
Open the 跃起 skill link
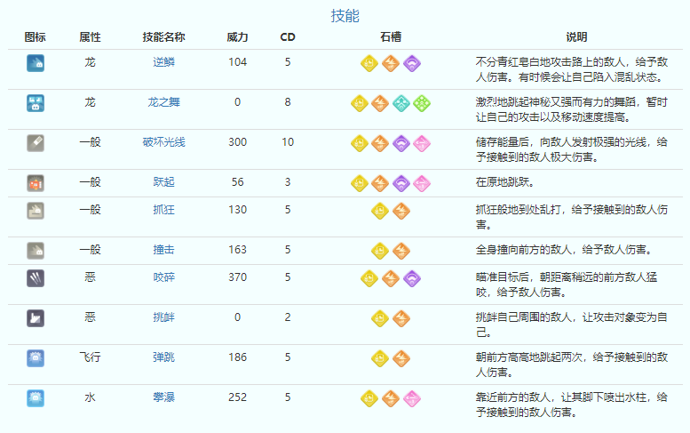(163, 182)
